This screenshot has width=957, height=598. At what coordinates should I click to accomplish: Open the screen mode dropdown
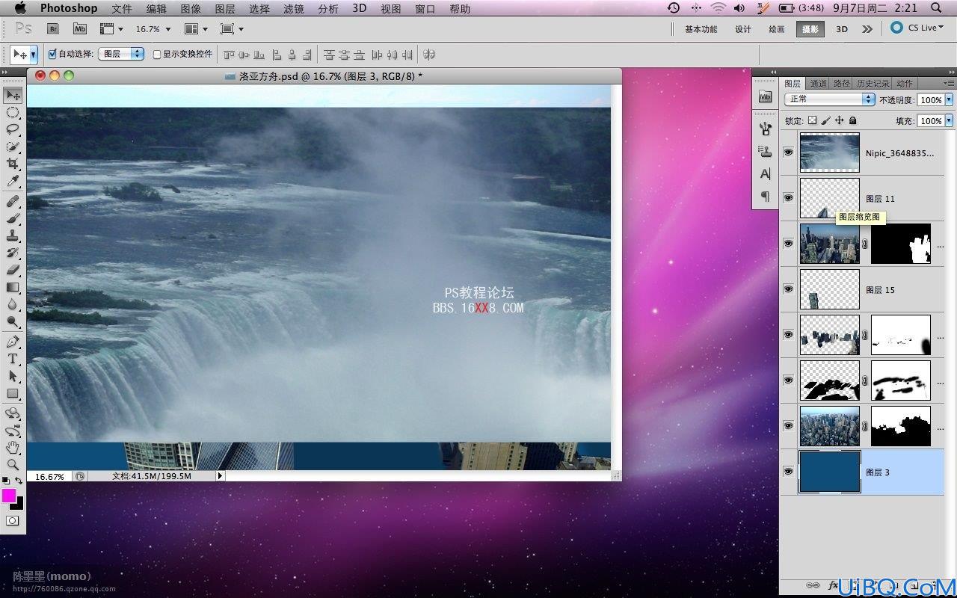(x=233, y=28)
